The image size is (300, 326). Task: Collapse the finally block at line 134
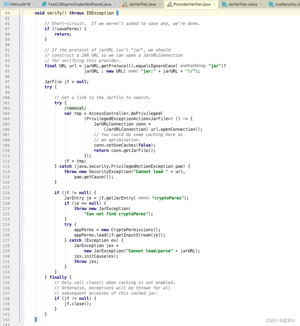(23, 277)
